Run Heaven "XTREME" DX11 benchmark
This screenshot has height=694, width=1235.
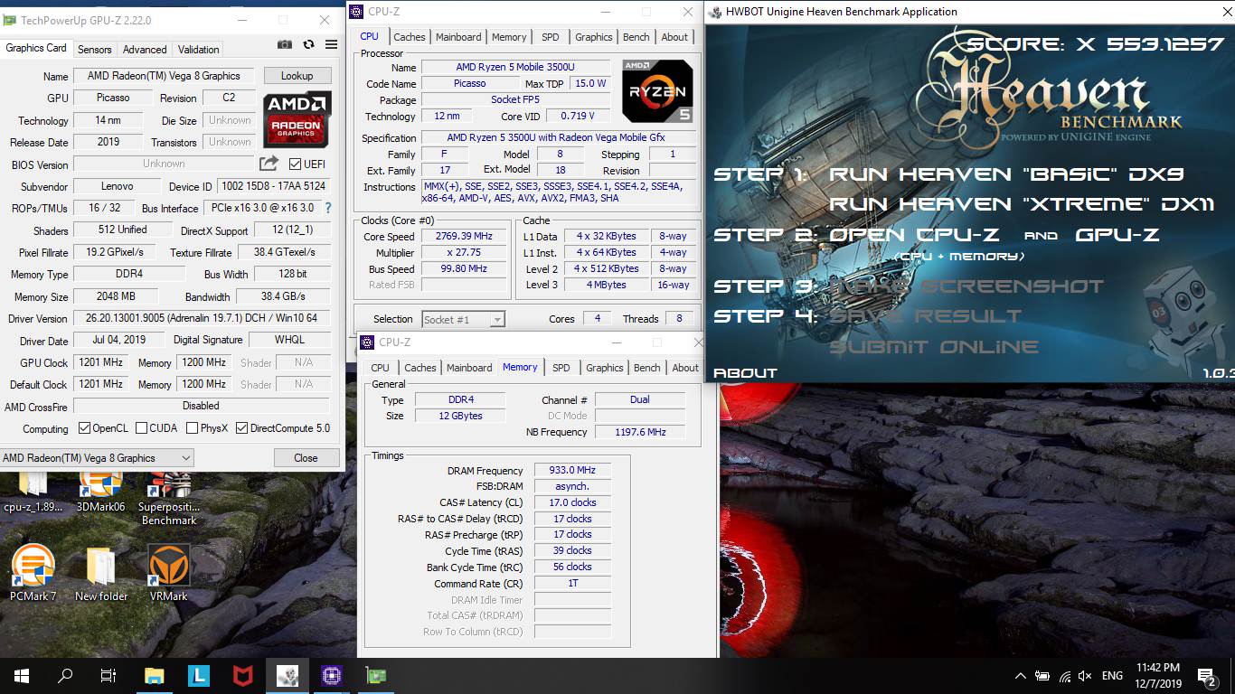click(x=1022, y=204)
